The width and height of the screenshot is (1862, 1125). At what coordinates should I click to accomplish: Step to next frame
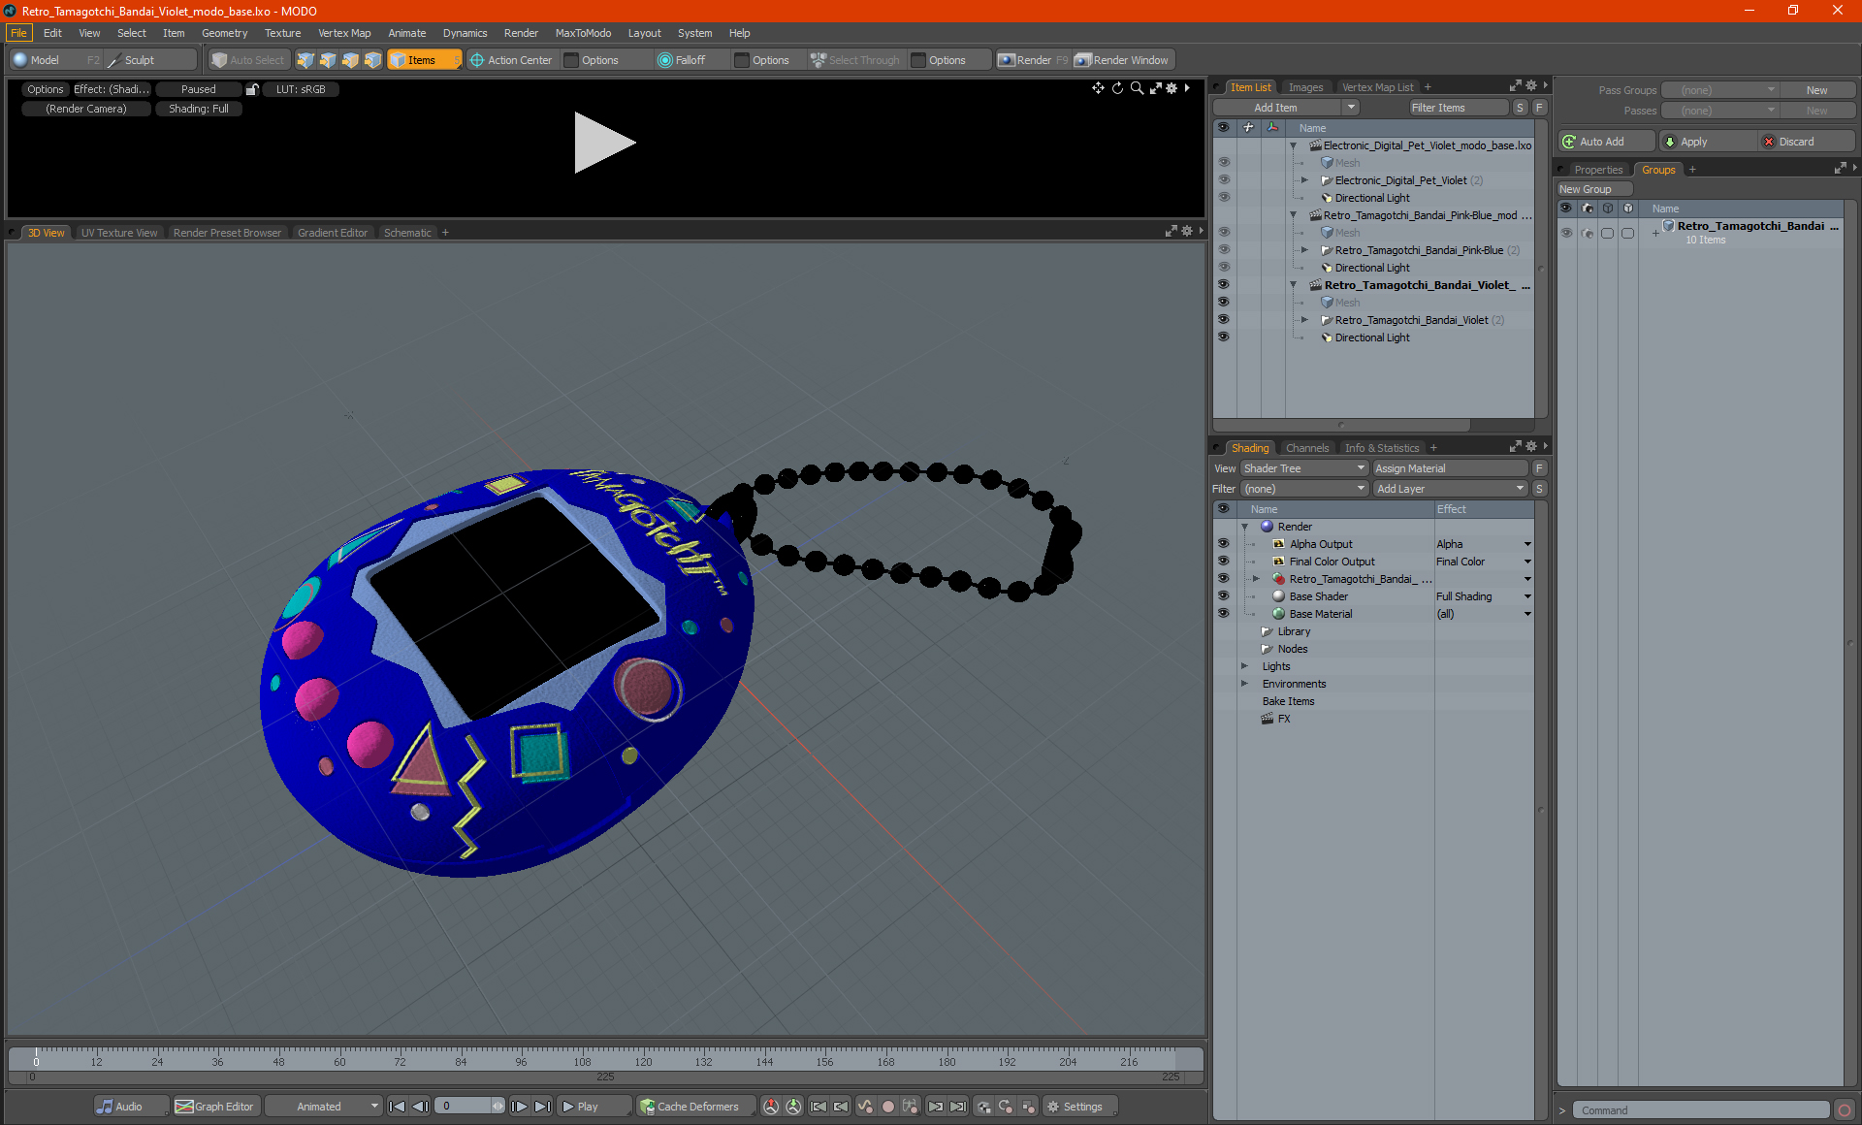coord(520,1107)
